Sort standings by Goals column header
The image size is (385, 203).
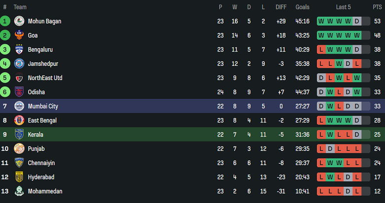(302, 7)
